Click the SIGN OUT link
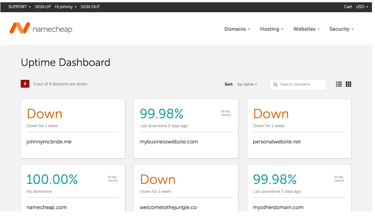375x219 pixels. (90, 6)
